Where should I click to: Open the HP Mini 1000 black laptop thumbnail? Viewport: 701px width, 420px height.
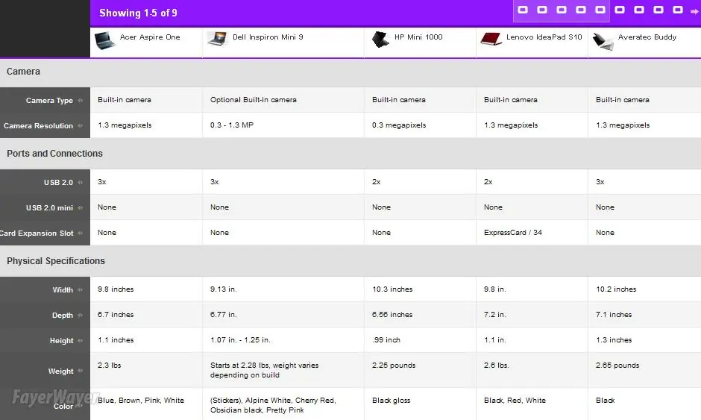(380, 40)
